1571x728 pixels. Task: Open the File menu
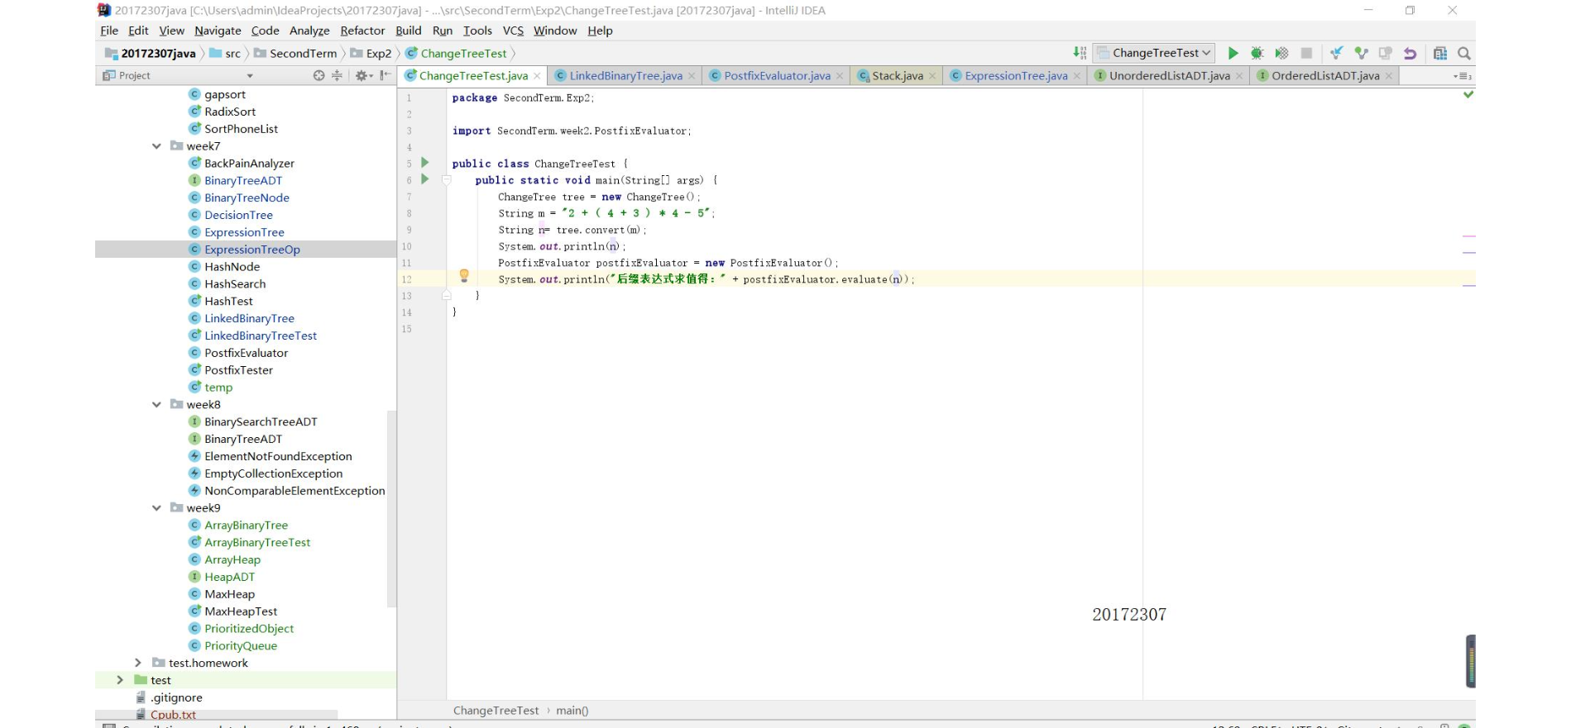coord(109,31)
